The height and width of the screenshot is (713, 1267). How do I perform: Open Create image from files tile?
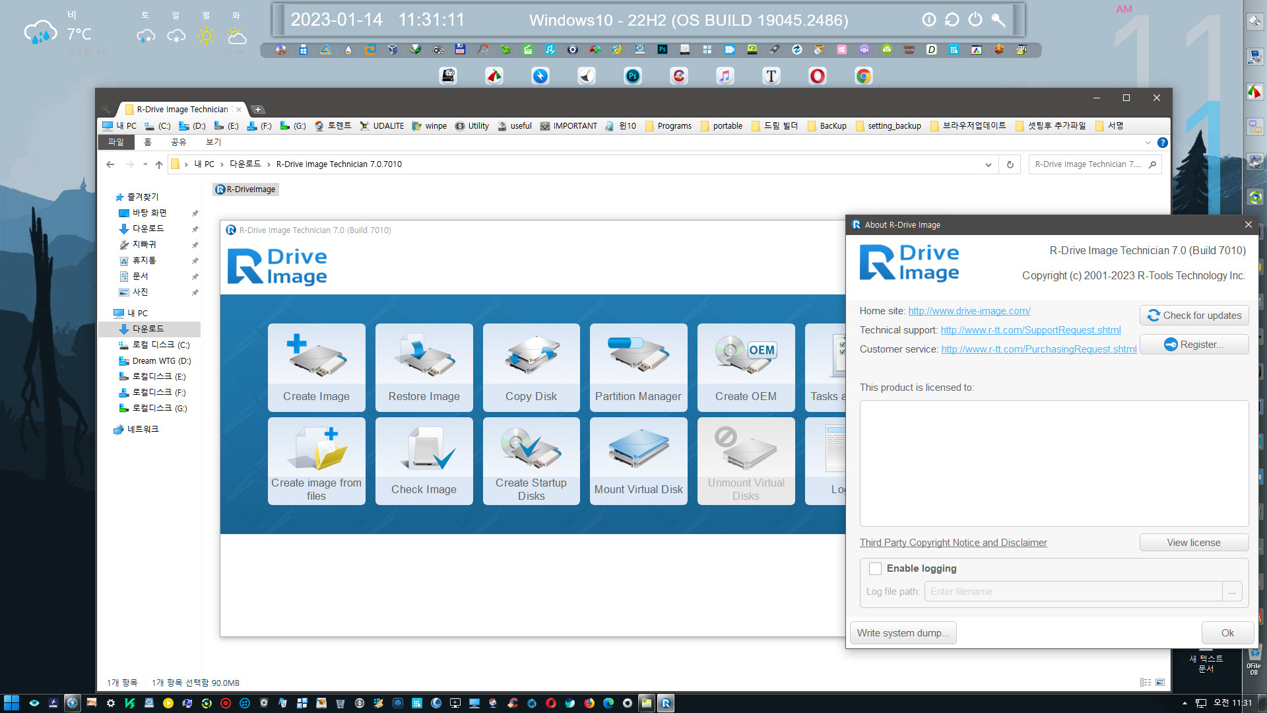click(x=316, y=461)
